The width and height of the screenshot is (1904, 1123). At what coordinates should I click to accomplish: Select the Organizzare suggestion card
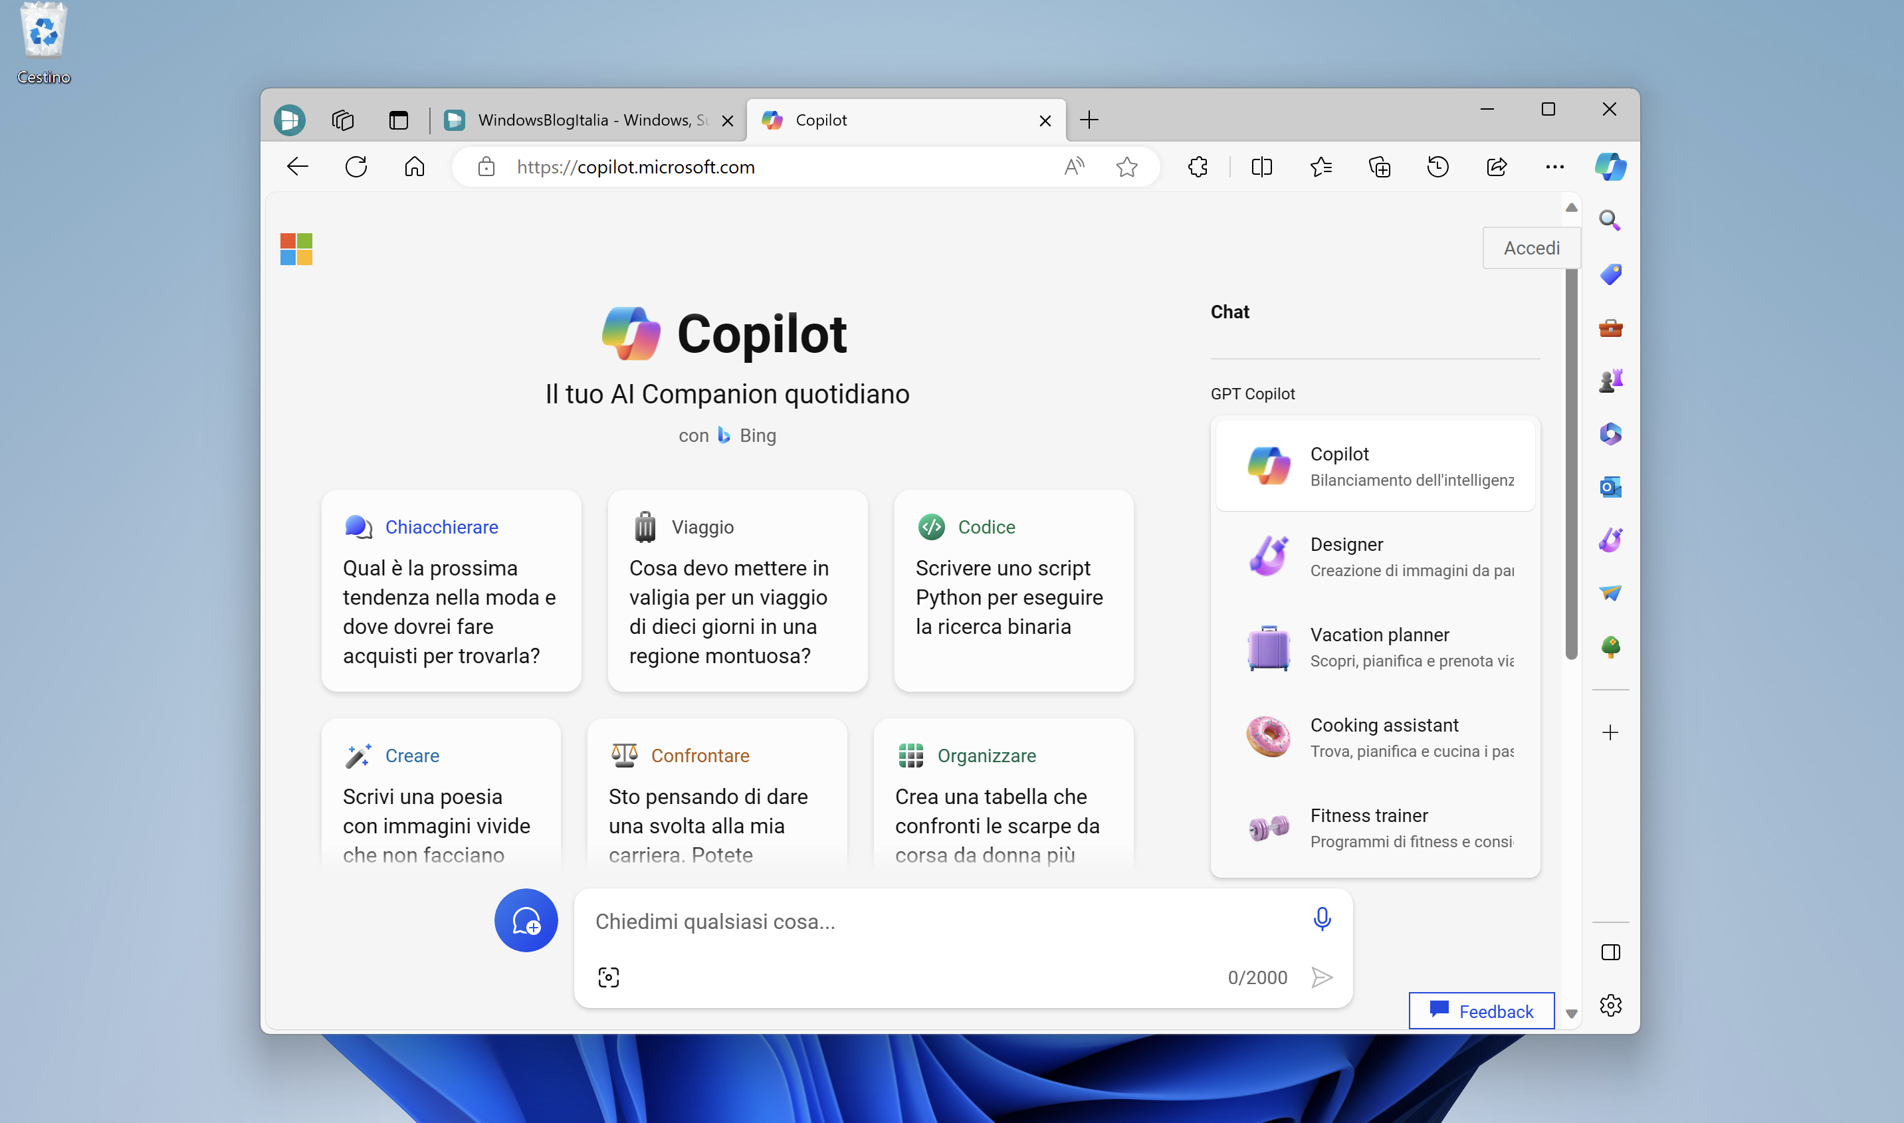pos(1004,795)
